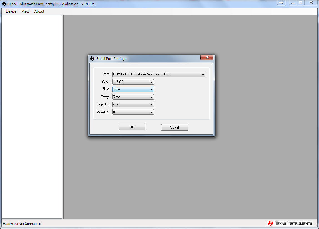Click the double-arrow button in title bar

(281, 3)
